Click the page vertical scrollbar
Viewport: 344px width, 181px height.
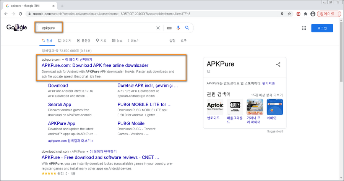(x=341, y=52)
